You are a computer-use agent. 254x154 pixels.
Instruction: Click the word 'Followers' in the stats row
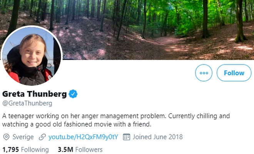click(x=88, y=149)
